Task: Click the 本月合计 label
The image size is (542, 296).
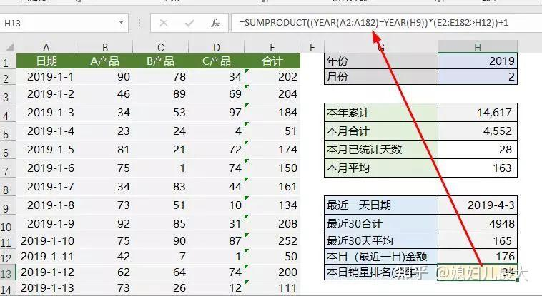Action: pyautogui.click(x=381, y=131)
